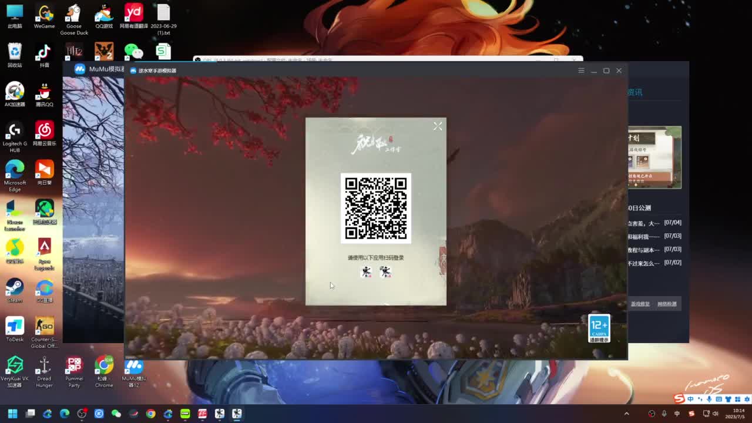Expand the hidden system tray icons chevron

pos(626,414)
